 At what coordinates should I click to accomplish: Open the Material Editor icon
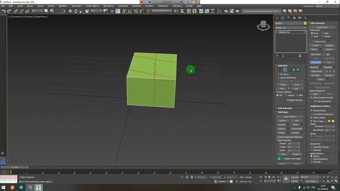(x=219, y=11)
